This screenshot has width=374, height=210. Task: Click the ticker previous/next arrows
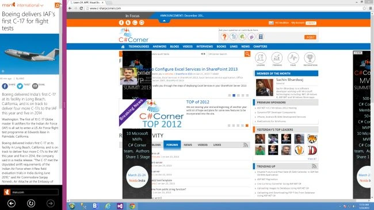click(x=203, y=54)
